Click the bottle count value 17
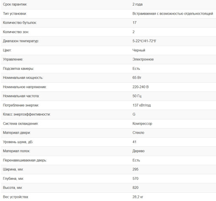This screenshot has height=201, width=216. (x=135, y=22)
